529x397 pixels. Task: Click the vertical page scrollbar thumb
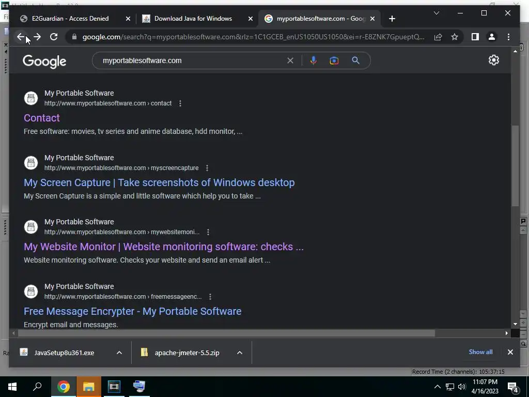[515, 165]
